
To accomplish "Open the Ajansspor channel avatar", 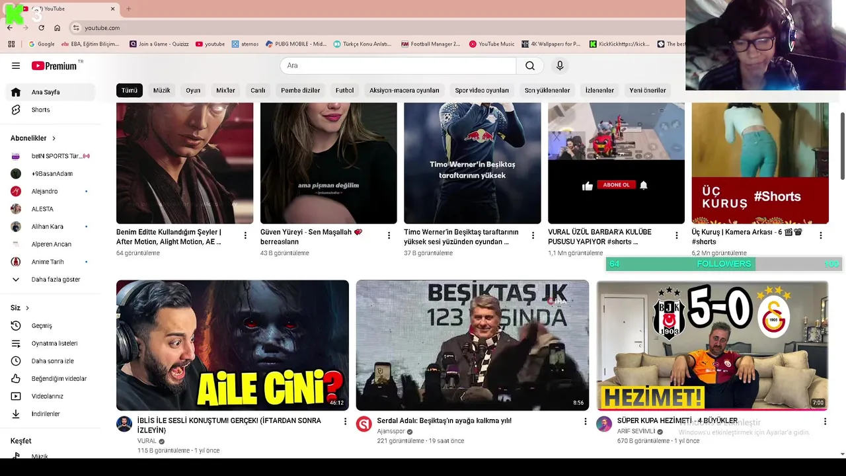I will 364,424.
